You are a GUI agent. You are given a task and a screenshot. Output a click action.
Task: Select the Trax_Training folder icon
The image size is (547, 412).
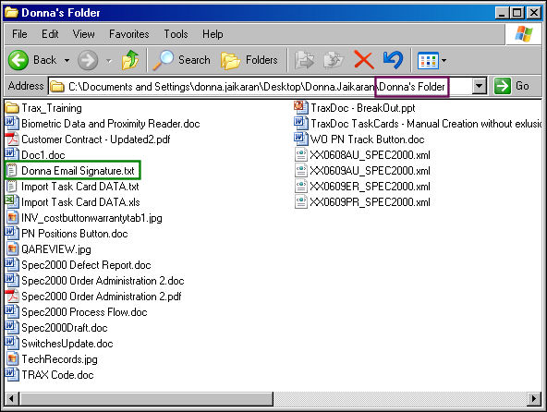coord(12,108)
